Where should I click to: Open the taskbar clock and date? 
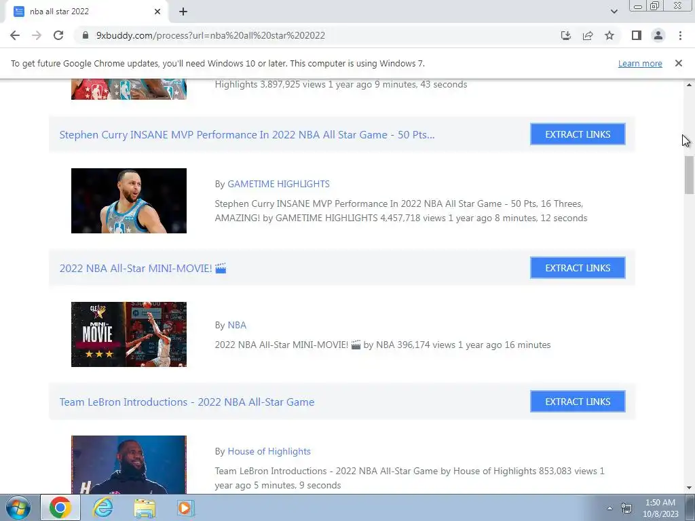coord(660,508)
